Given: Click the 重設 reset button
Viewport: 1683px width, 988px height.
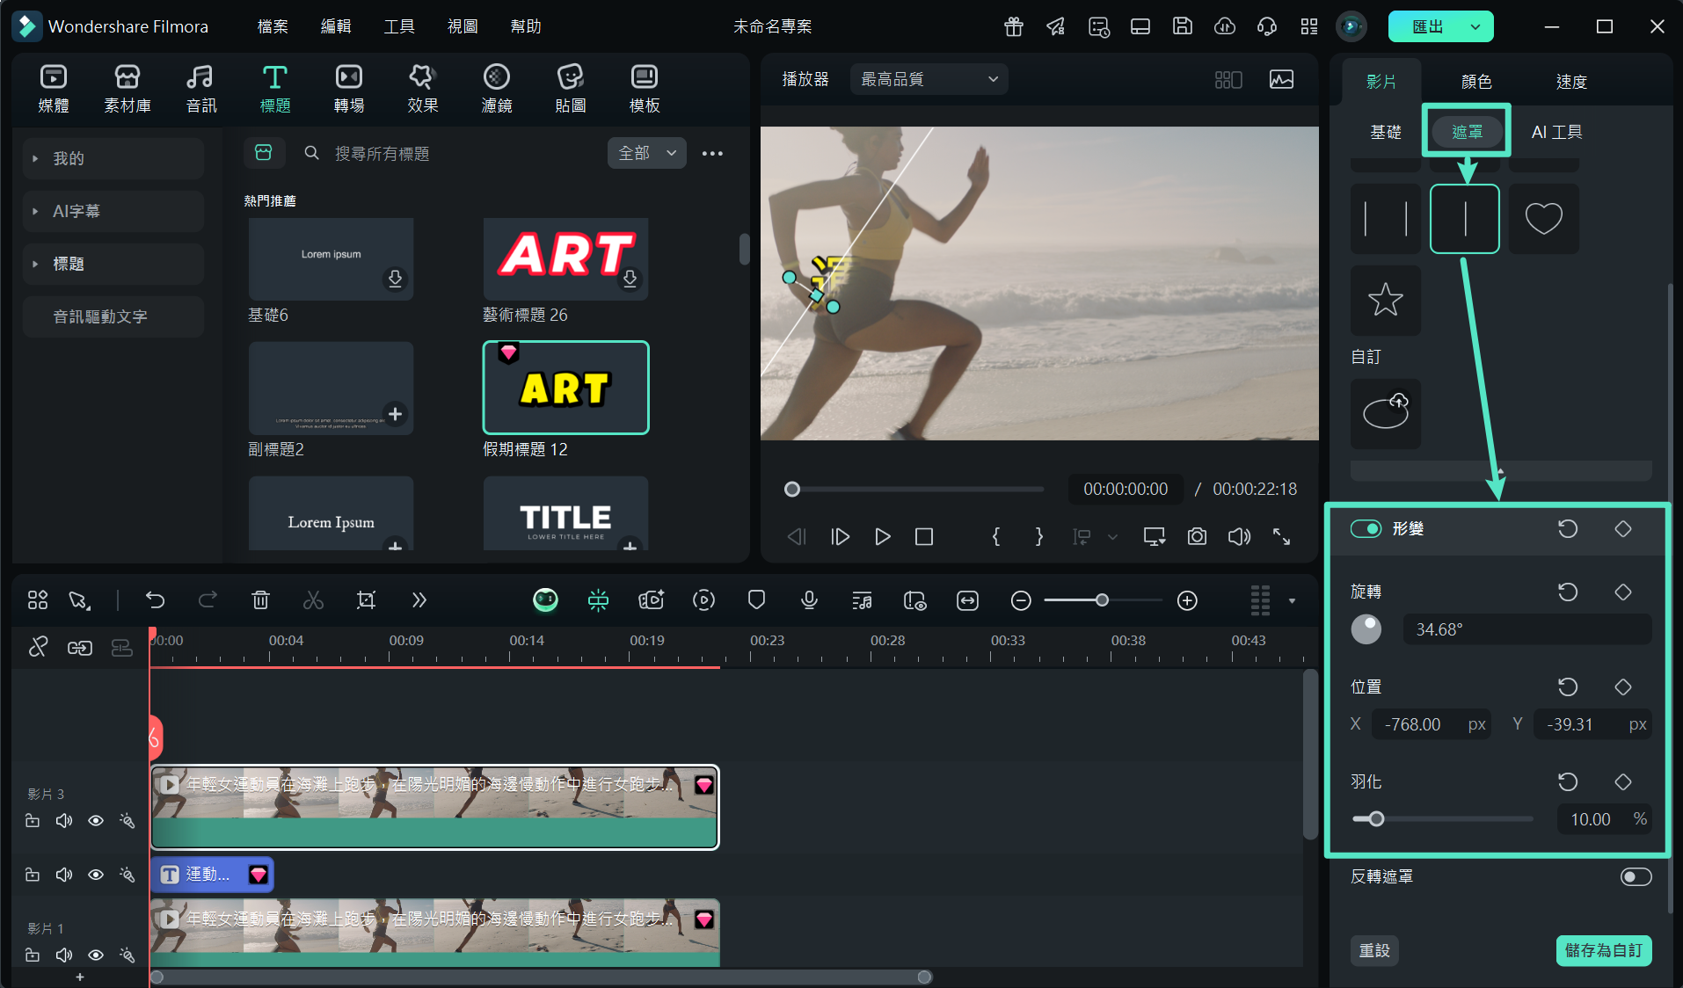Looking at the screenshot, I should [1374, 950].
